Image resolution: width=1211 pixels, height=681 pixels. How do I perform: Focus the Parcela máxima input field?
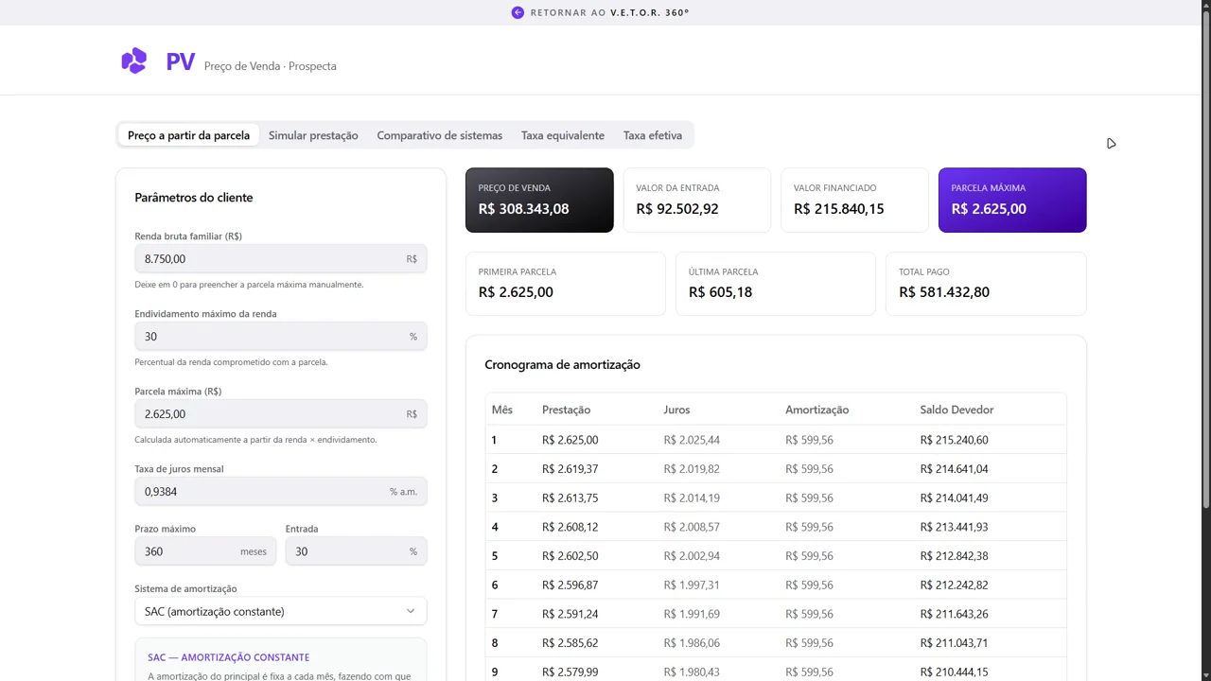(281, 414)
